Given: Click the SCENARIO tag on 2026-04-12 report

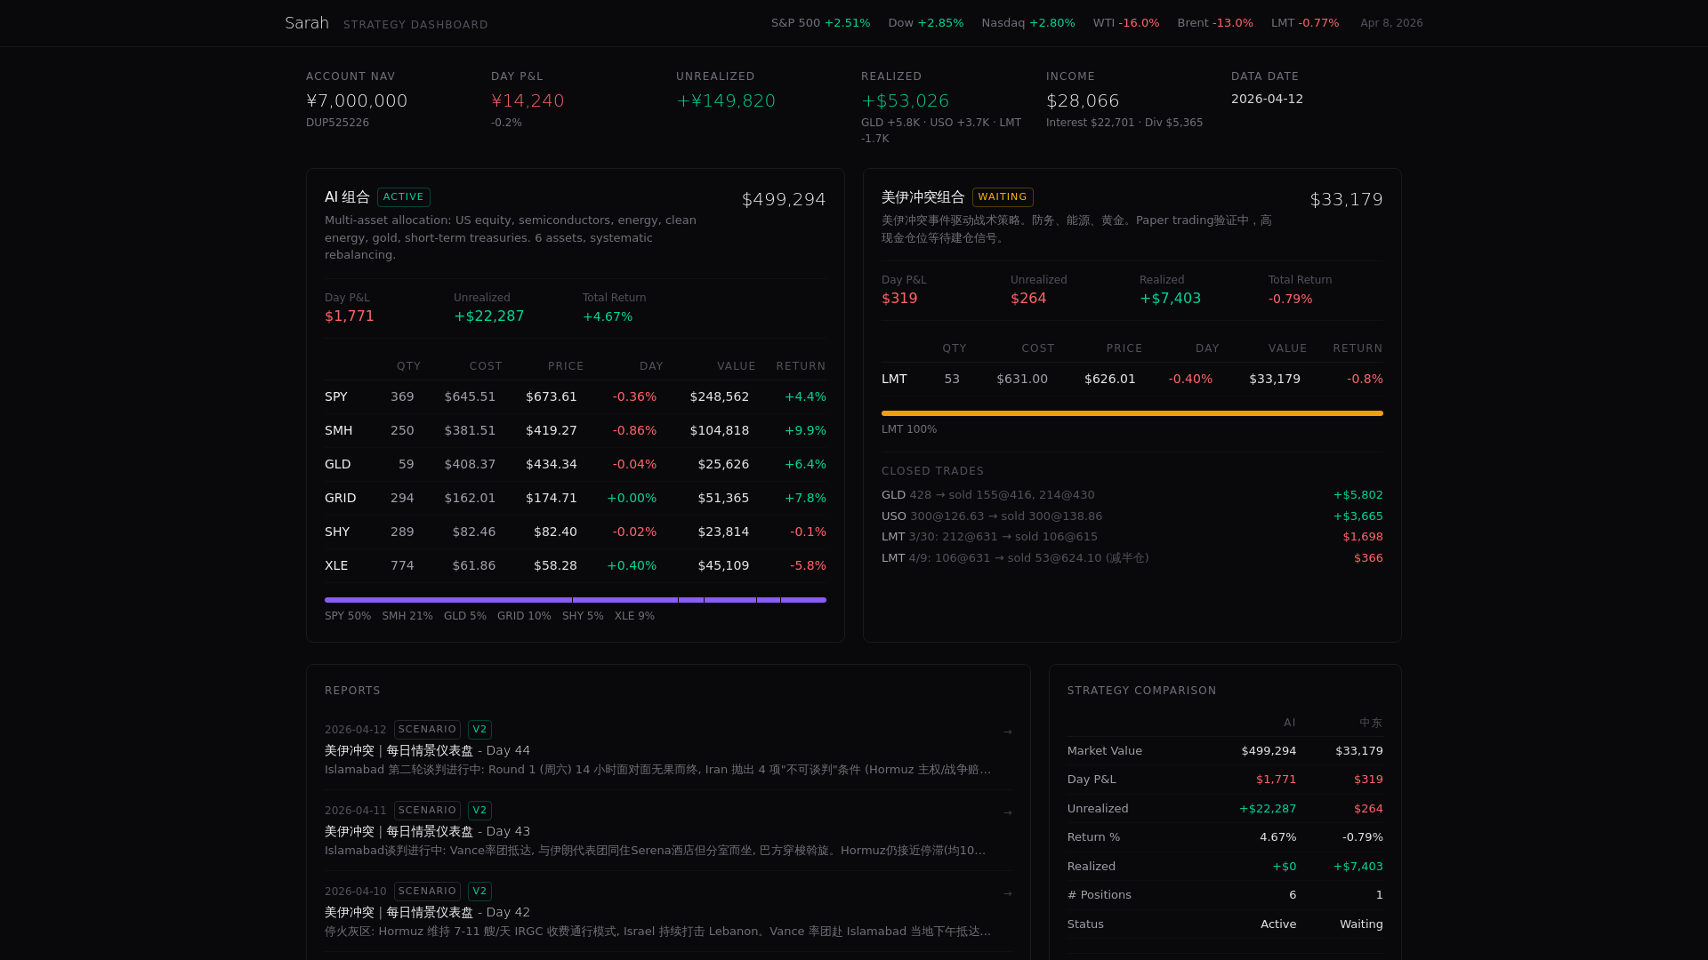Looking at the screenshot, I should click(427, 730).
